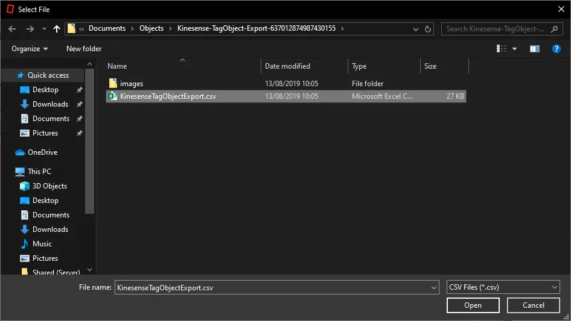Click the pin icon beside pinned Downloads
Viewport: 571px width, 321px height.
coord(80,104)
